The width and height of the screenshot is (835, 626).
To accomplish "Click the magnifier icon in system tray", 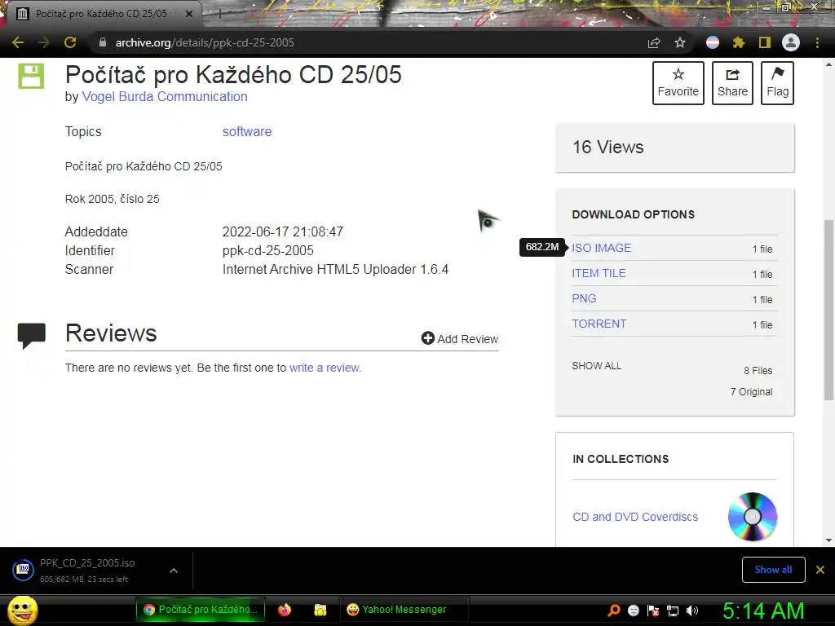I will pyautogui.click(x=614, y=610).
